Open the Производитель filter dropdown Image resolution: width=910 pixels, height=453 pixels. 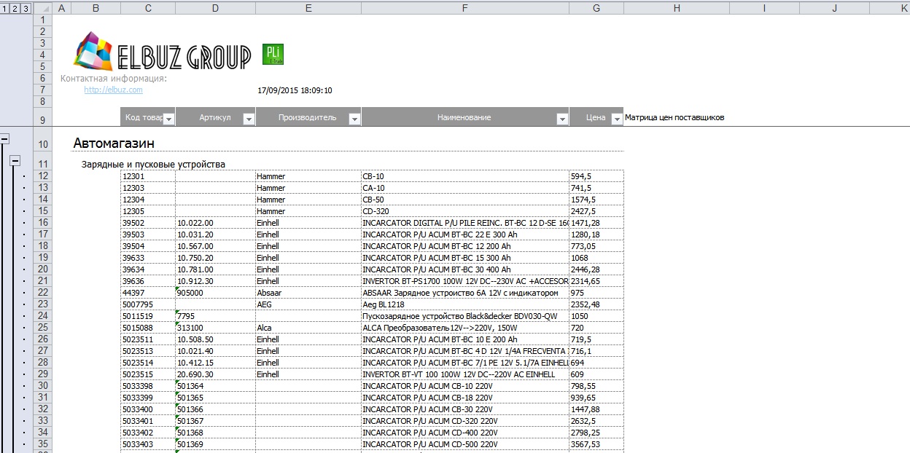click(354, 118)
